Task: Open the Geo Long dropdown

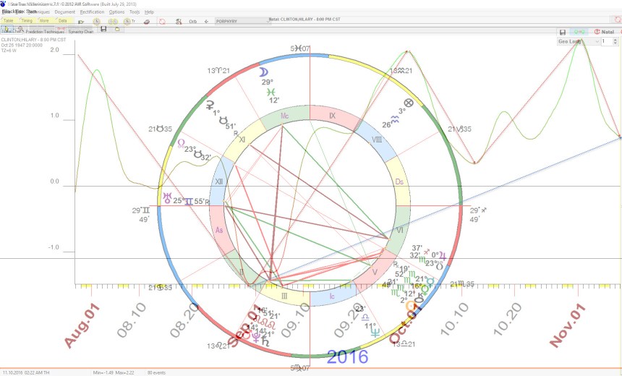Action: (x=579, y=41)
